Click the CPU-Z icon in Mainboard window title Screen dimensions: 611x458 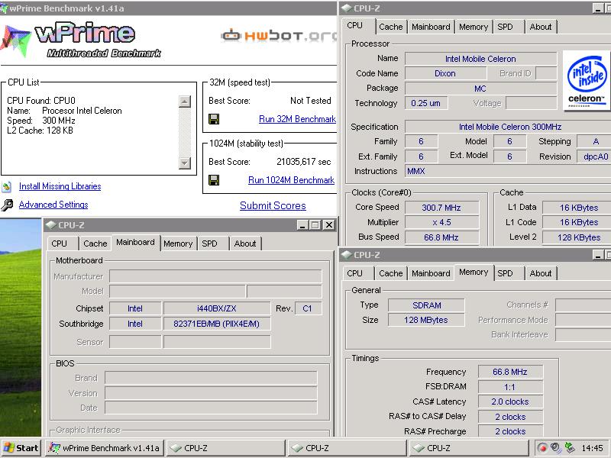coord(50,224)
